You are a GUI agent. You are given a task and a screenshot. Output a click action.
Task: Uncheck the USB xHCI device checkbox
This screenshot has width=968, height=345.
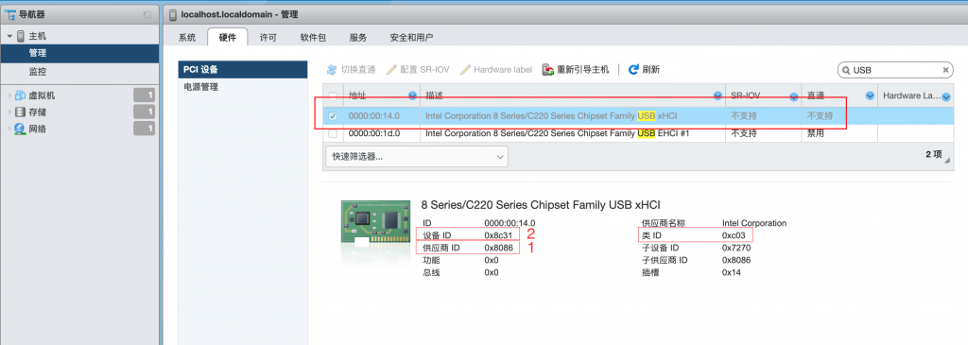[x=334, y=115]
